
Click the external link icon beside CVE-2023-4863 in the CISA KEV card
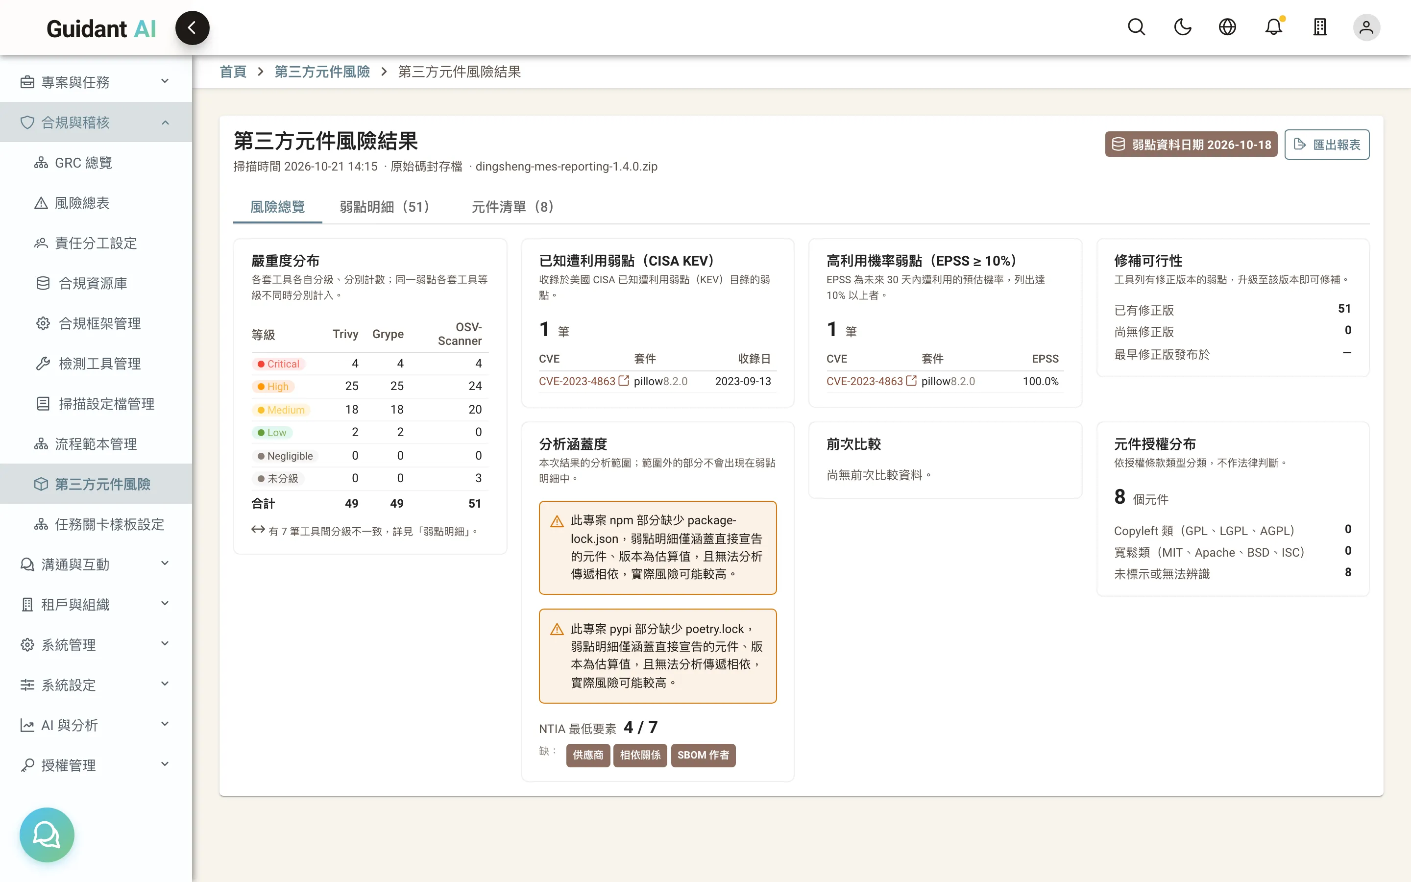coord(624,380)
